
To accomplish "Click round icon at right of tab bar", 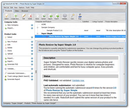I will click(124, 11).
